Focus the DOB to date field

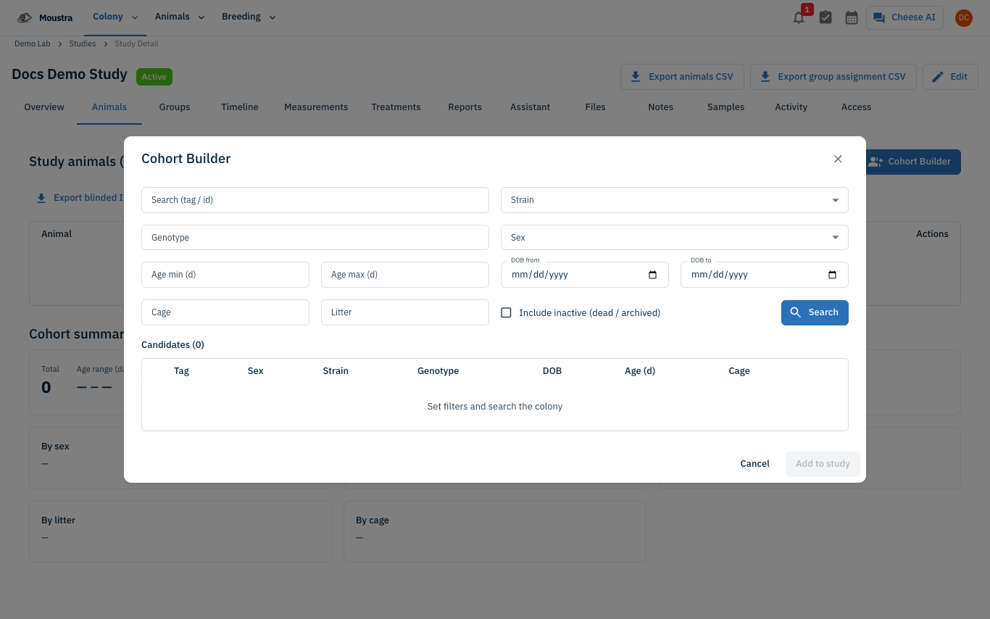(x=765, y=275)
